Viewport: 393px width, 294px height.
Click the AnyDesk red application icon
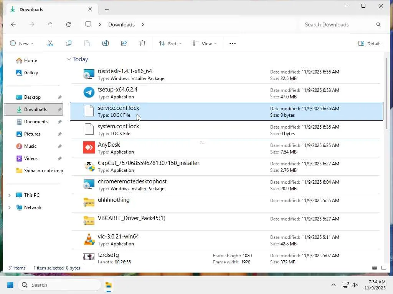pyautogui.click(x=89, y=147)
